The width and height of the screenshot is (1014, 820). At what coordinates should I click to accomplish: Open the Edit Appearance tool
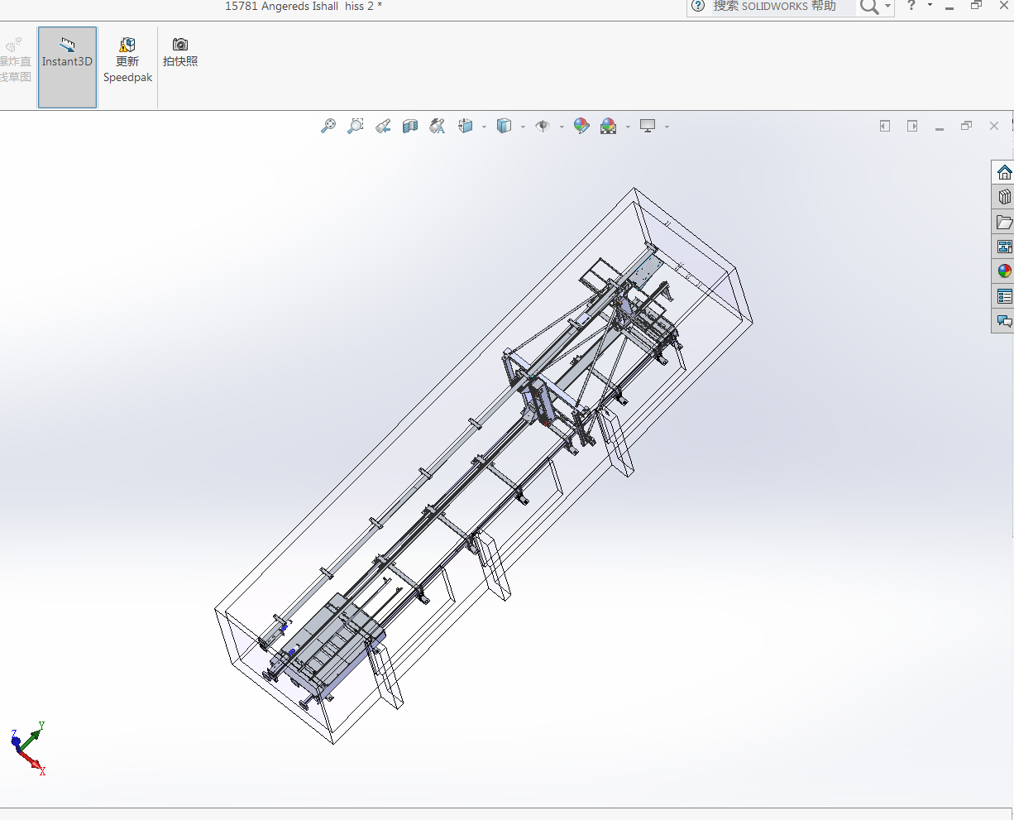(x=581, y=126)
